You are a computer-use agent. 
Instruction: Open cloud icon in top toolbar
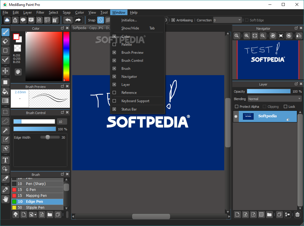[7, 20]
